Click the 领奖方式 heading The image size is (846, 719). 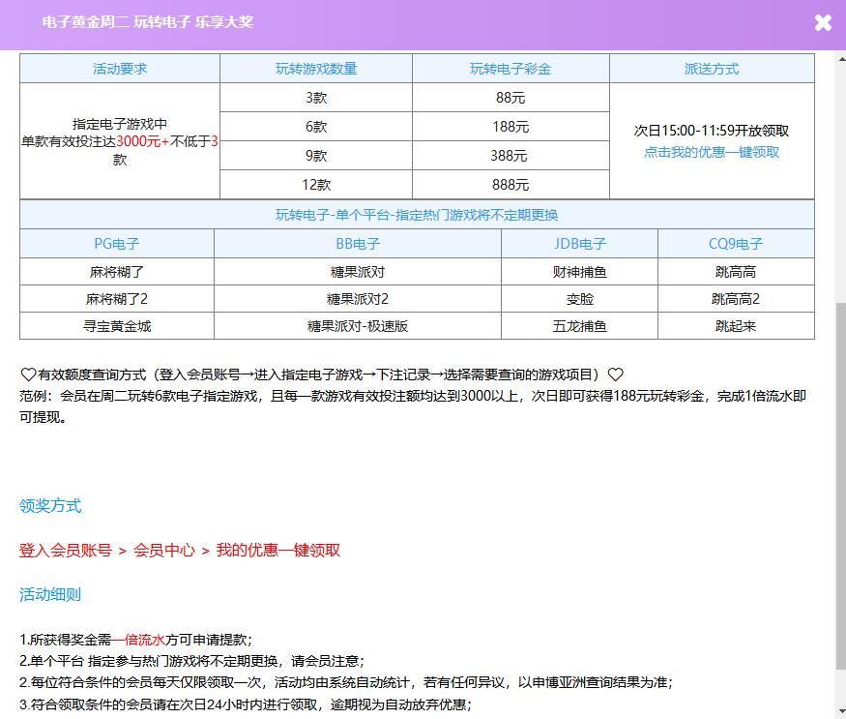point(50,506)
